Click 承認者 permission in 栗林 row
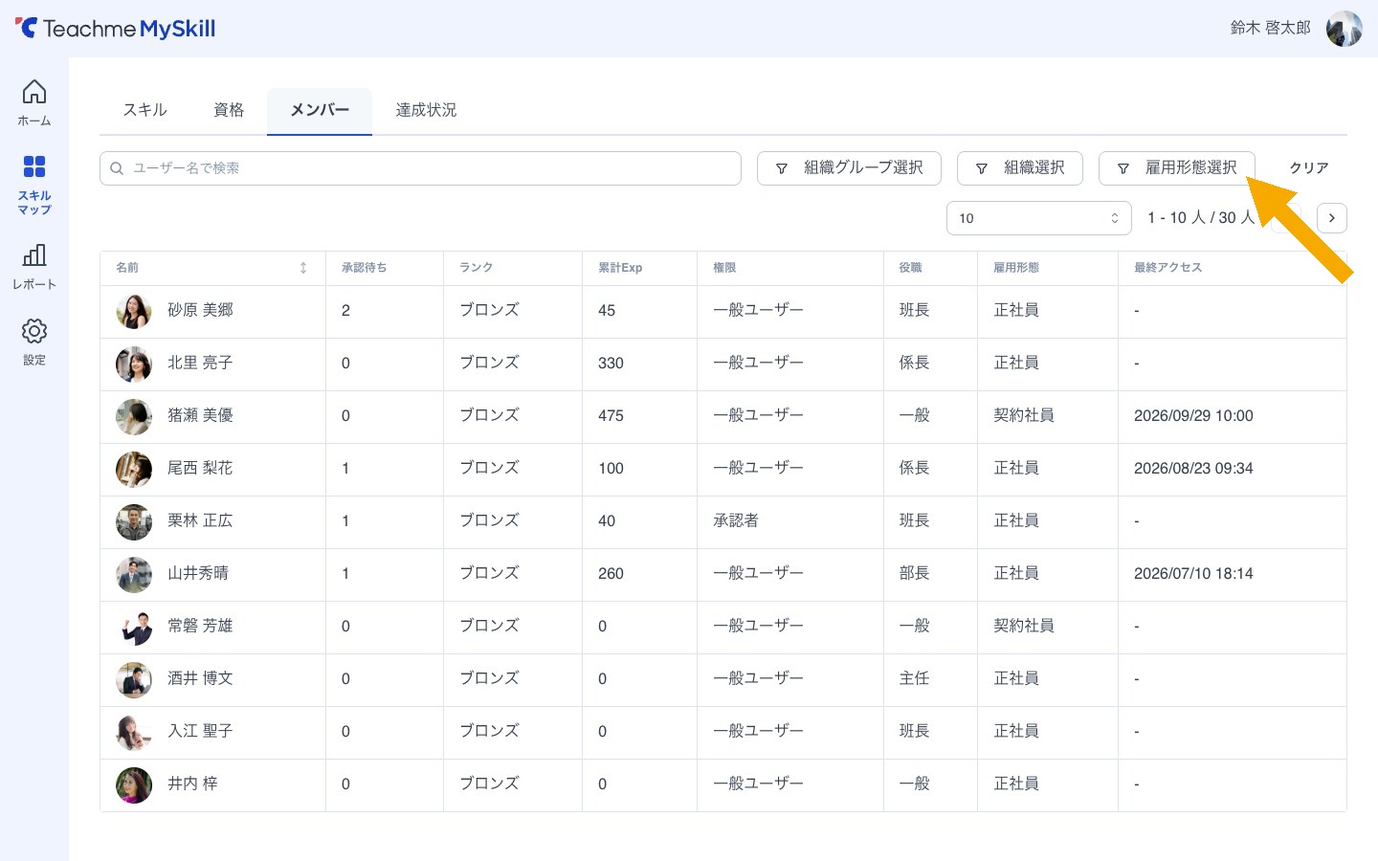 pyautogui.click(x=736, y=520)
